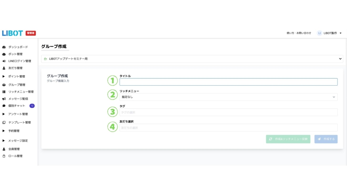Click the group icon for グループ管理
347x195 pixels.
[4, 85]
